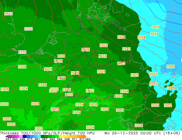
Task: Click the 281 legend value
Action: click(x=37, y=139)
